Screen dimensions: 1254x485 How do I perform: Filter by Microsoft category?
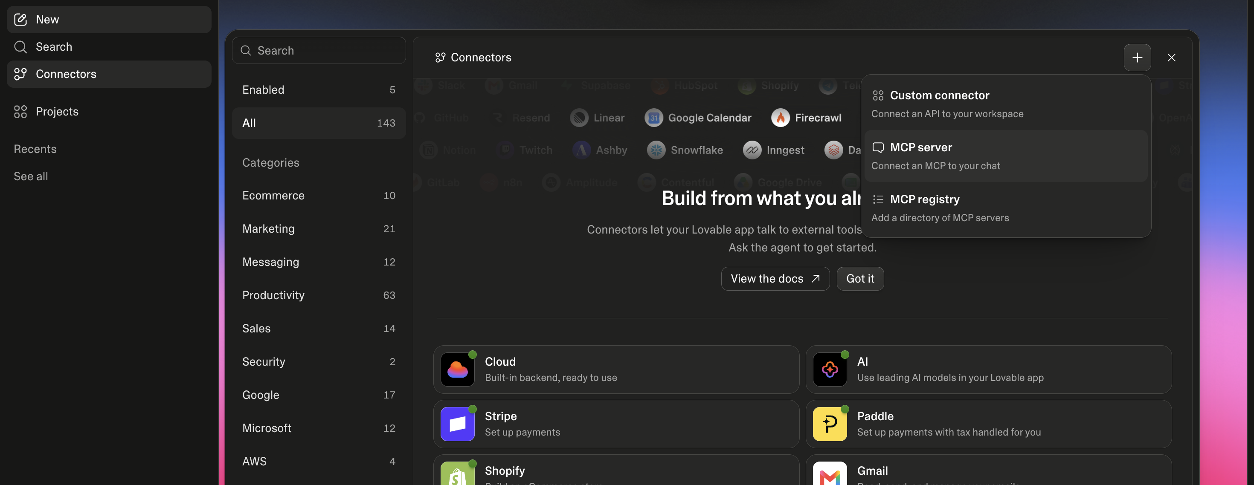pos(319,428)
